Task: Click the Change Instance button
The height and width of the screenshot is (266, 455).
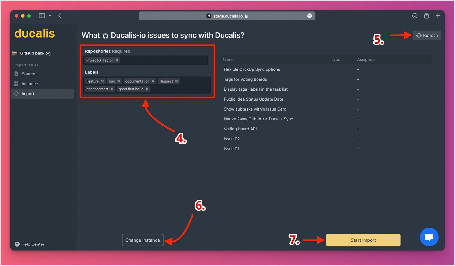Action: tap(142, 240)
